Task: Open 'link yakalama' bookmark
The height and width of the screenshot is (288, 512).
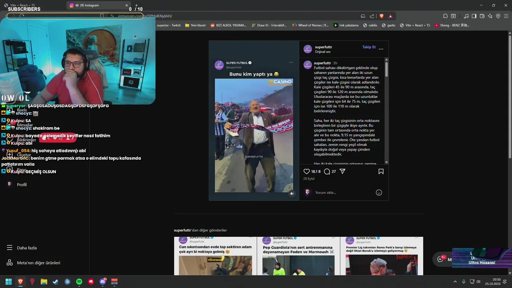Action: pos(346,25)
